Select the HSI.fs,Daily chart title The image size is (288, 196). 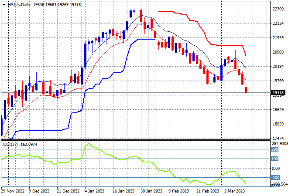click(19, 5)
